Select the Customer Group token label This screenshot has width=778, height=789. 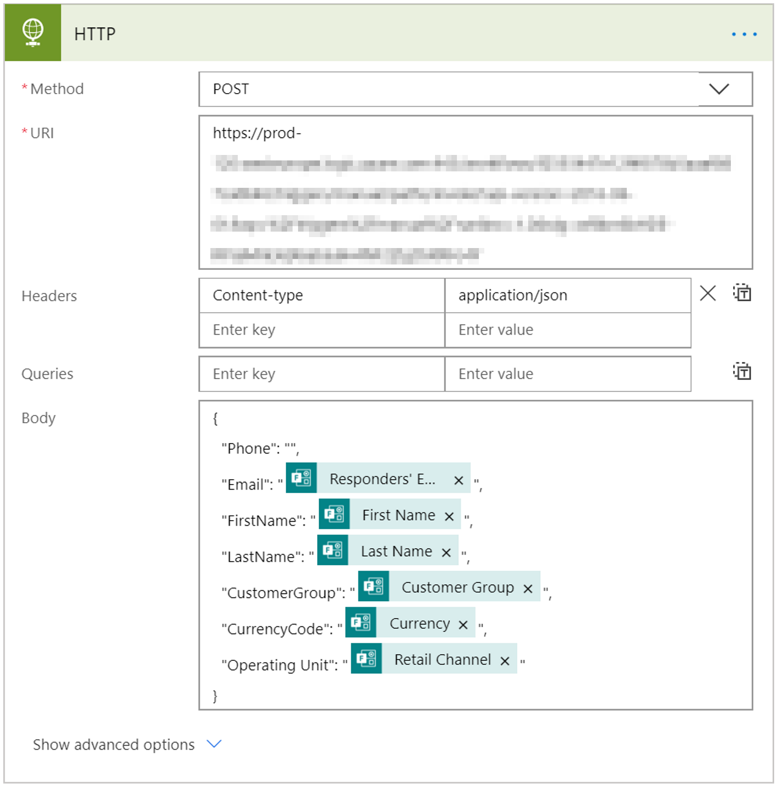point(457,588)
